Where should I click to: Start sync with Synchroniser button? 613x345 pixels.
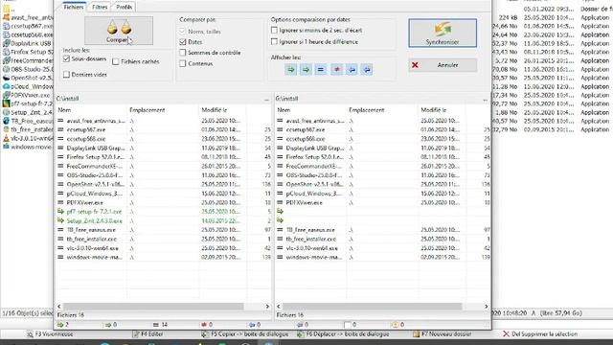coord(443,33)
